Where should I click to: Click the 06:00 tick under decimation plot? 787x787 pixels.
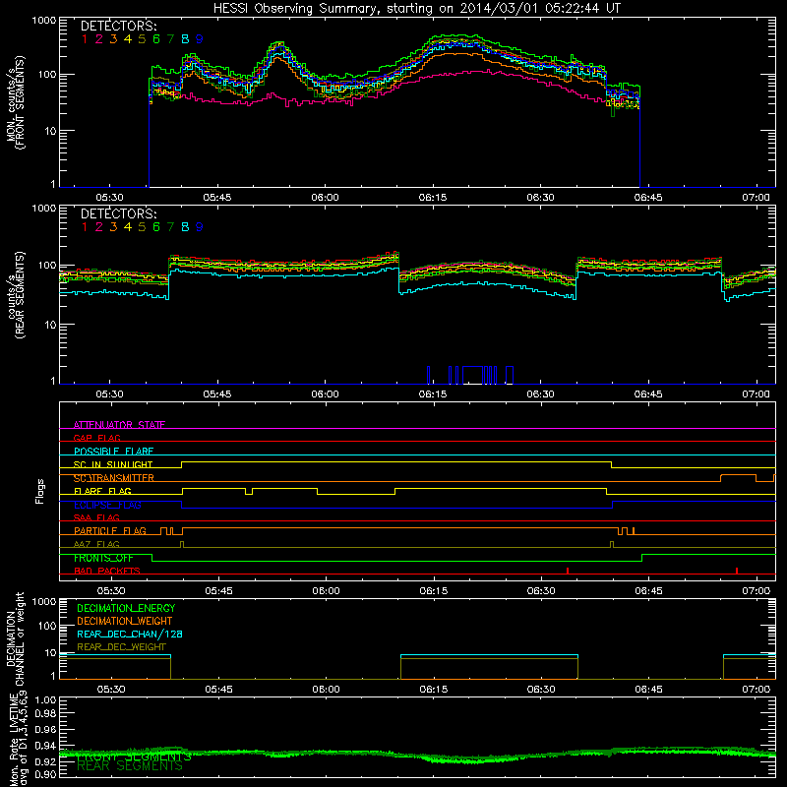tap(327, 690)
